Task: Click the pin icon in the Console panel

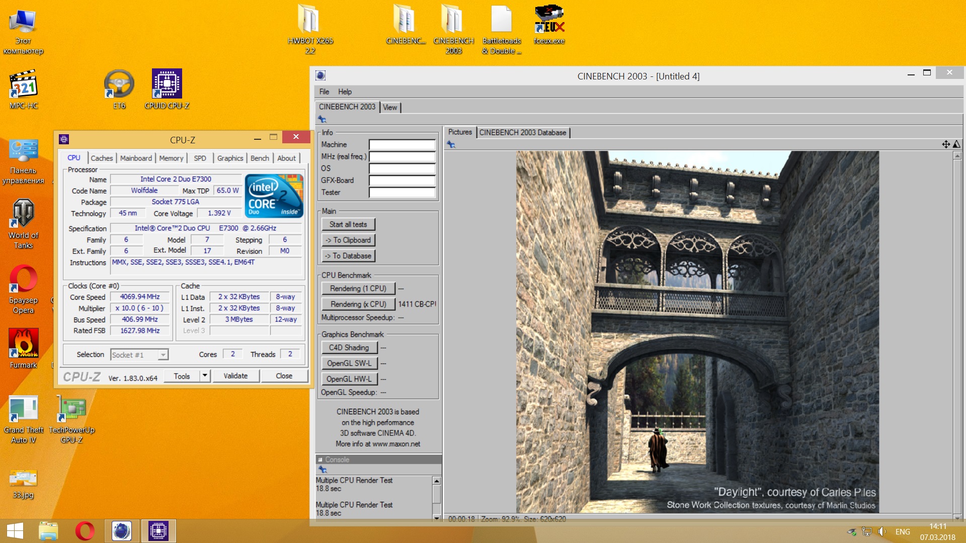Action: [x=323, y=470]
